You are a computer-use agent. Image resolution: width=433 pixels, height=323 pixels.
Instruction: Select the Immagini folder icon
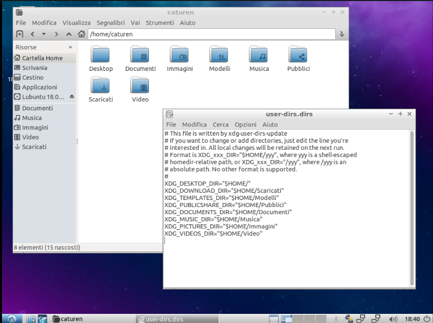click(179, 54)
